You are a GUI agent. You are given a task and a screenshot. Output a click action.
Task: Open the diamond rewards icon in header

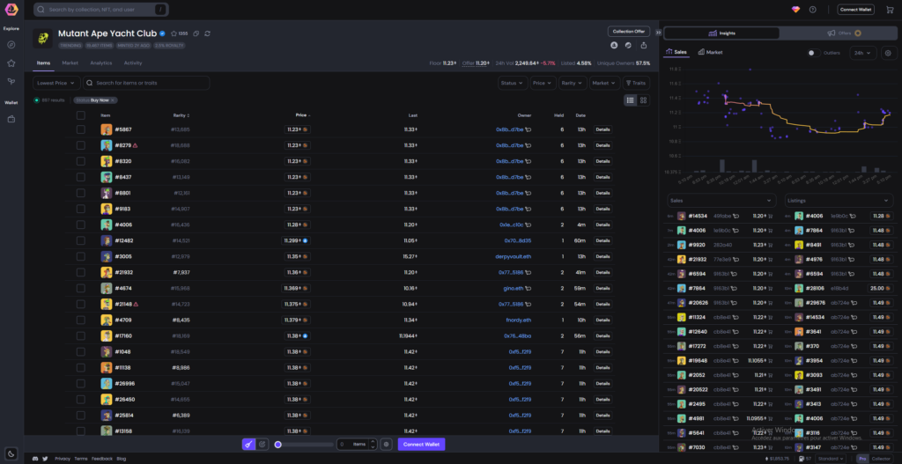point(795,9)
